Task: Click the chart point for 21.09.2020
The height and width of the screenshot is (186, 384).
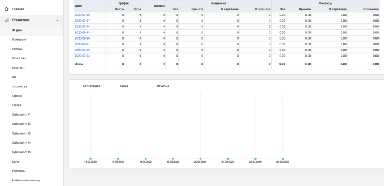Action: pyautogui.click(x=228, y=159)
